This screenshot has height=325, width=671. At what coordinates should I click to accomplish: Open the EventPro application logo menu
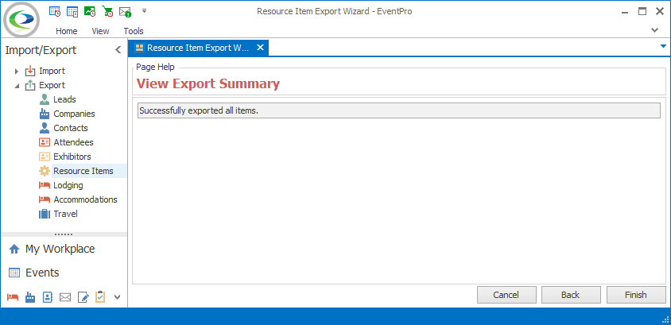(x=21, y=20)
